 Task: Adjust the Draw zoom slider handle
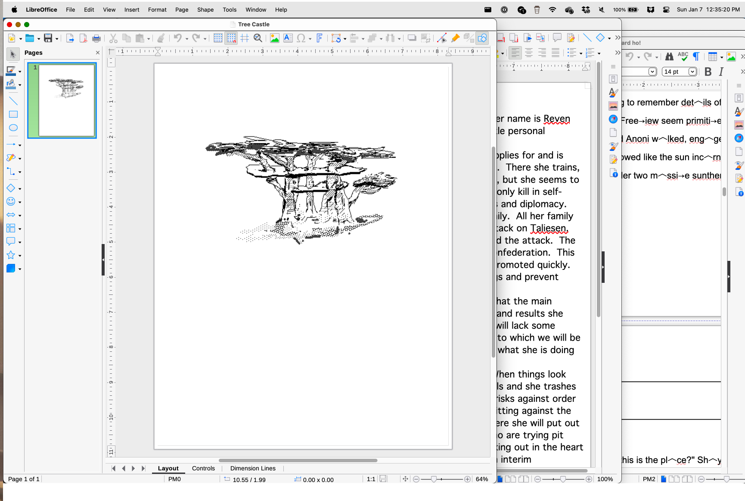point(434,479)
